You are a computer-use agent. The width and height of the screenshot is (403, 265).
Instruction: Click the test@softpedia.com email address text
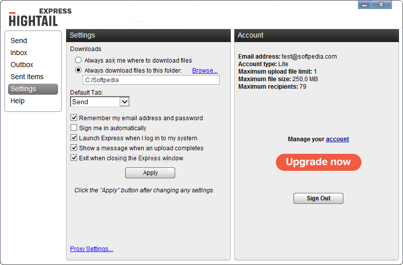coord(309,56)
